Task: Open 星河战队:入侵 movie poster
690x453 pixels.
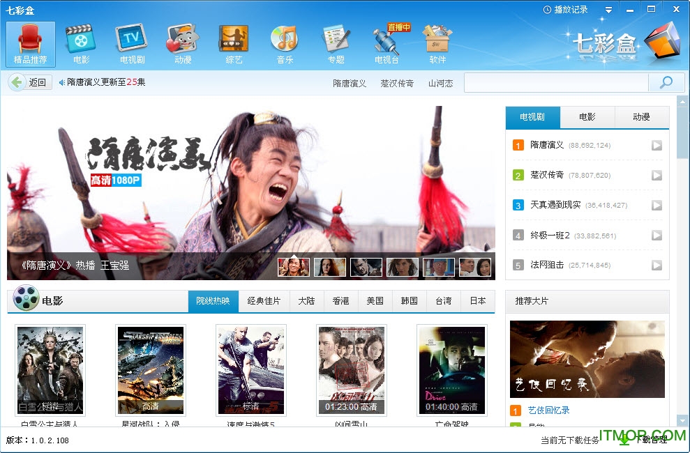Action: tap(151, 370)
